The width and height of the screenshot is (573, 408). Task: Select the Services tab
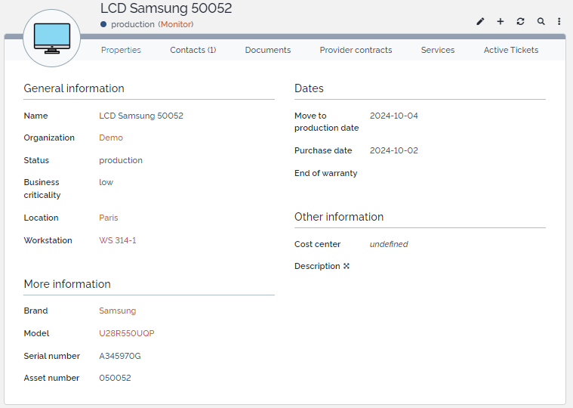click(438, 50)
